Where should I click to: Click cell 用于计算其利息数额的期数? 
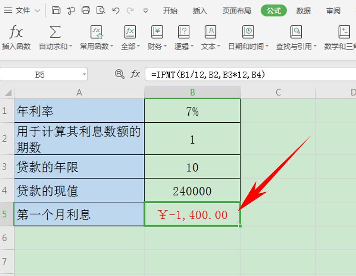[x=79, y=139]
